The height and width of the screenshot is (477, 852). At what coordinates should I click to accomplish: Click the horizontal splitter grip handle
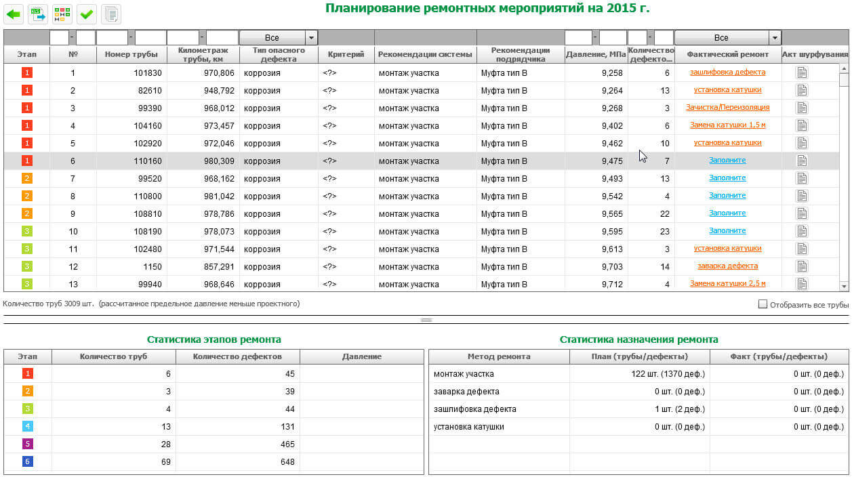(x=426, y=320)
